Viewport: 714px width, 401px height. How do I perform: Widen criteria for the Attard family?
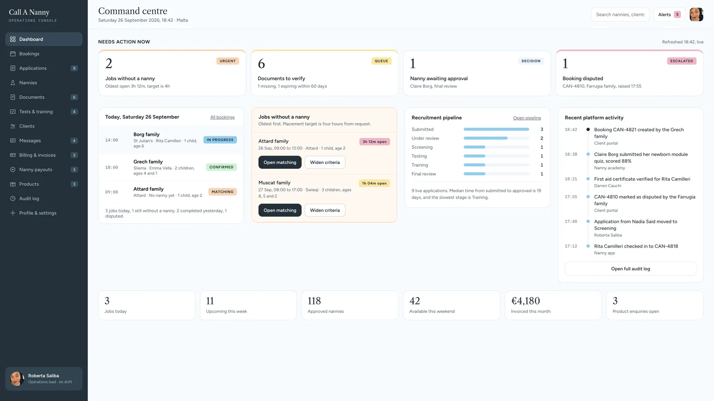325,162
